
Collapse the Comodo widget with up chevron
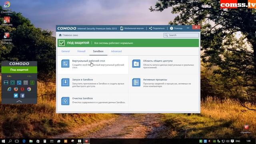19,101
